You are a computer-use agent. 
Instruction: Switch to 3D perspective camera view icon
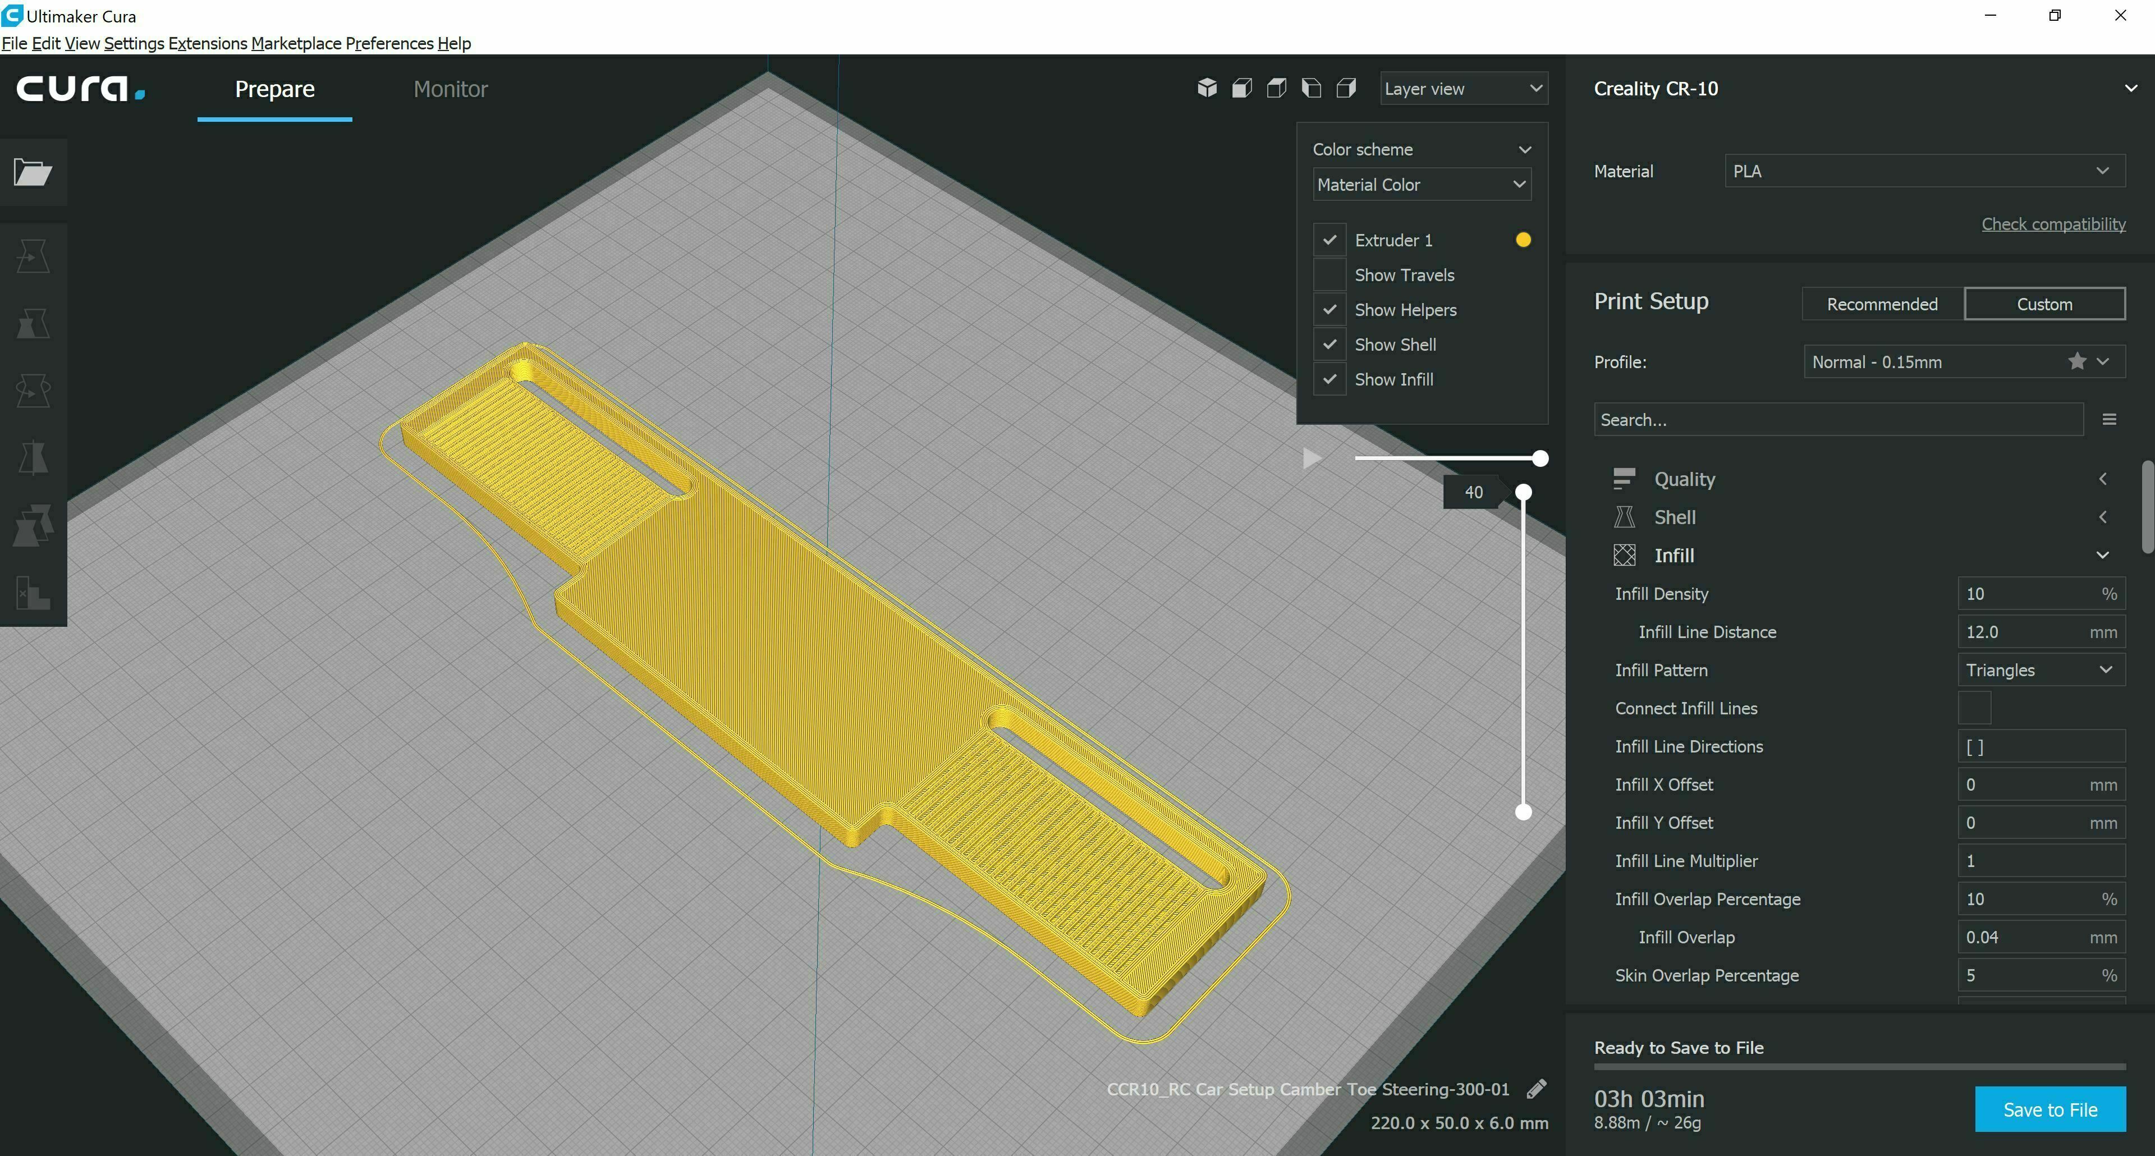click(x=1207, y=88)
